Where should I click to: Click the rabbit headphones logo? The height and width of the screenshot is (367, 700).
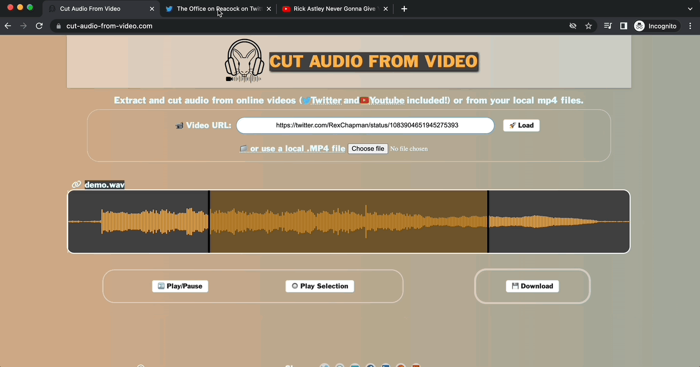tap(244, 61)
